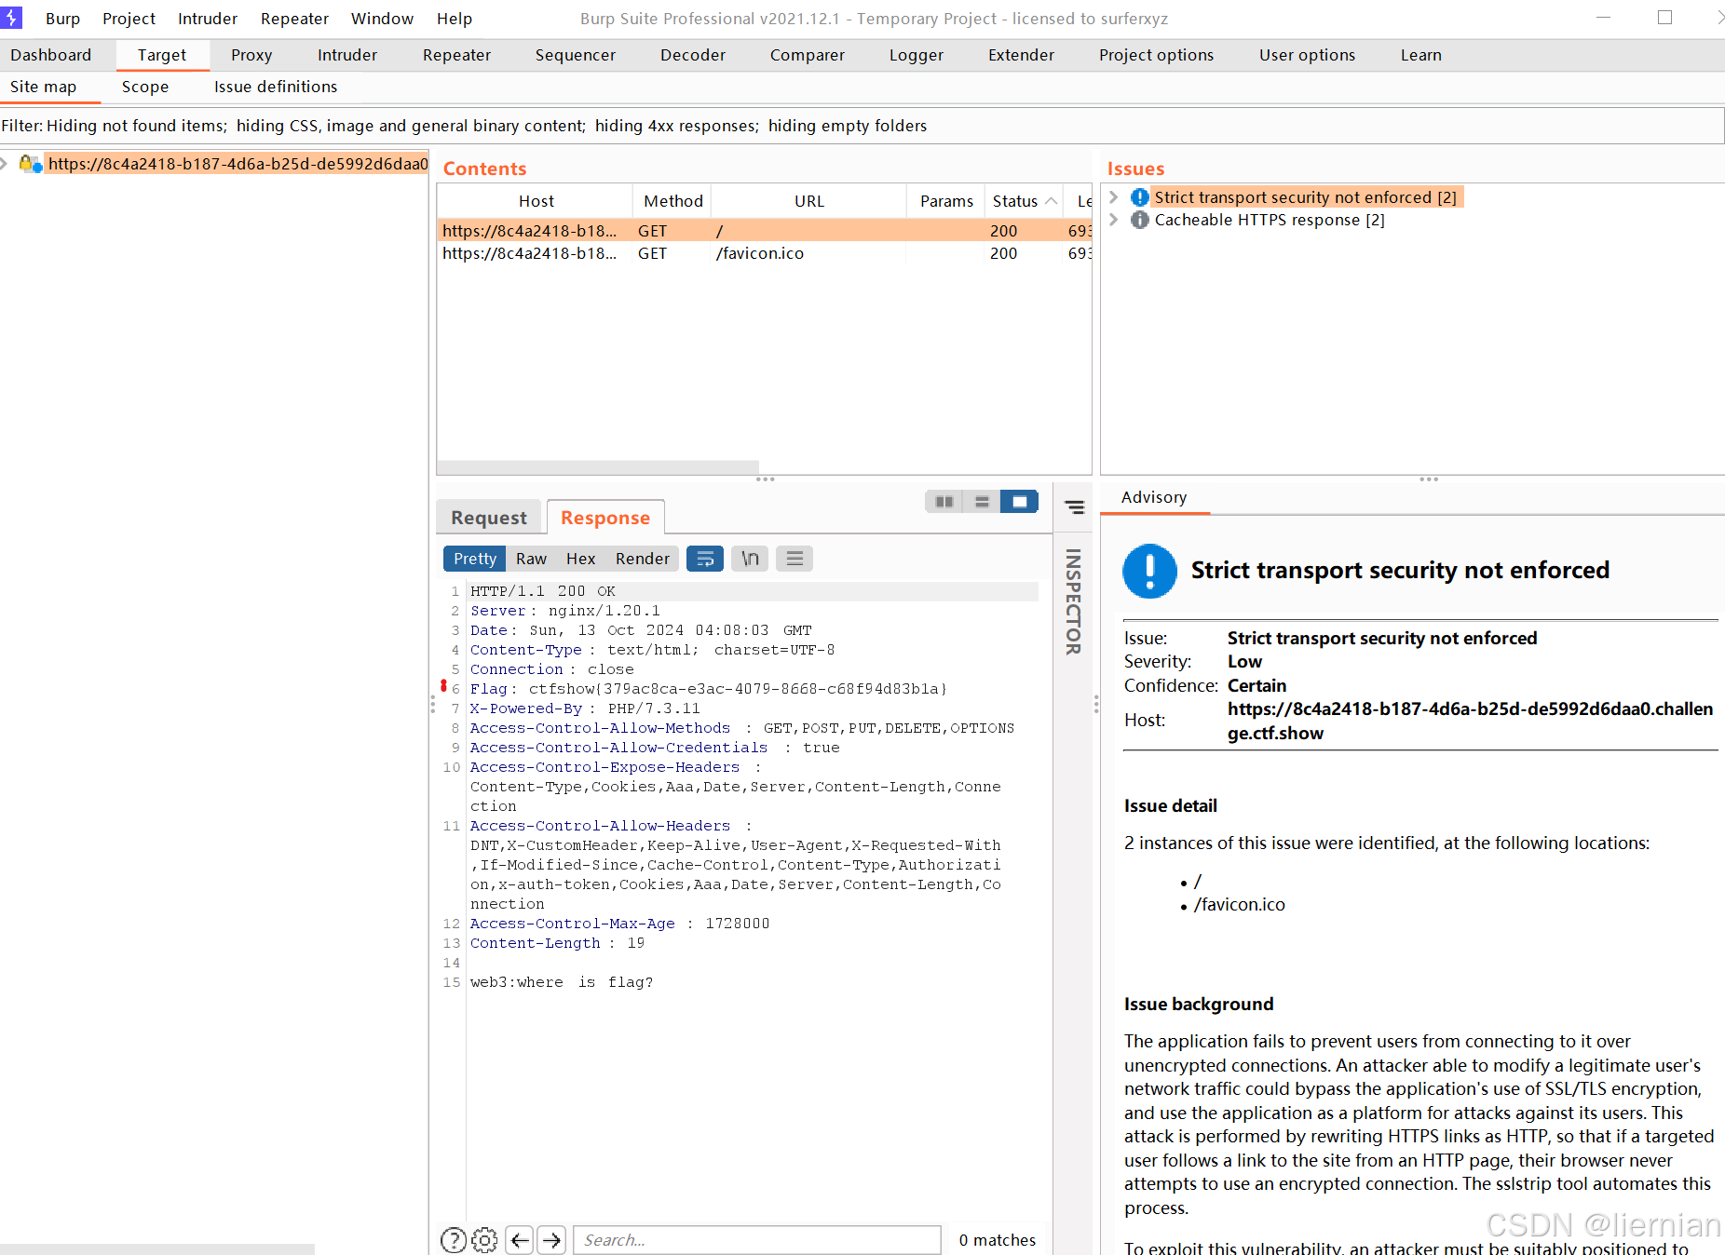1725x1255 pixels.
Task: Switch to the Proxy tab
Action: click(x=251, y=55)
